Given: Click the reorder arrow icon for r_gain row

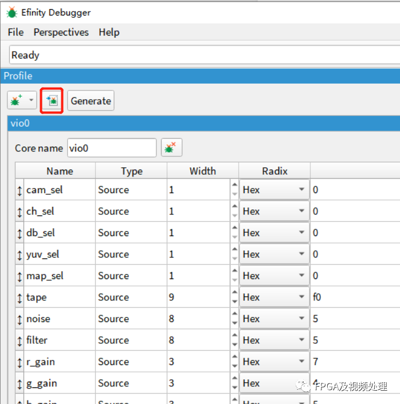Looking at the screenshot, I should [x=19, y=362].
